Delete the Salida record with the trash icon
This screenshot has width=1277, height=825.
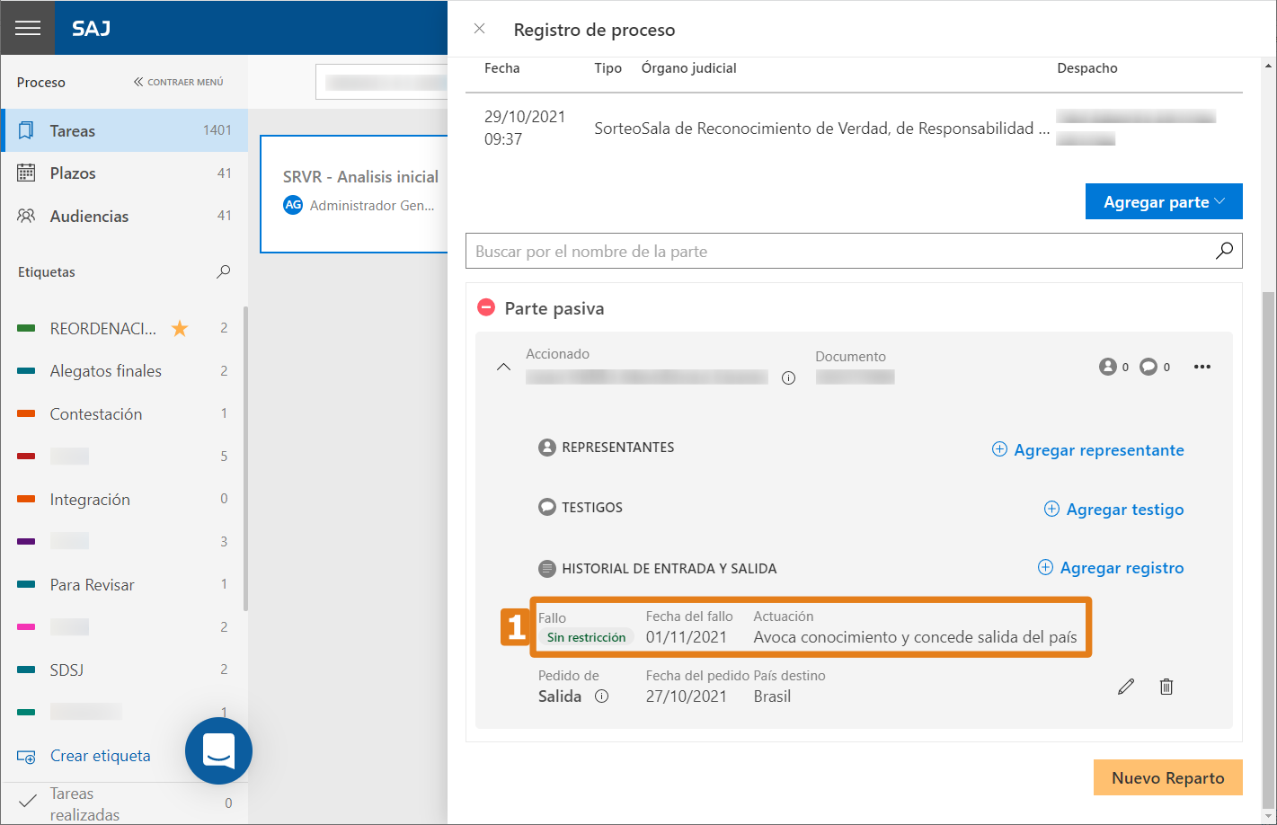click(1166, 687)
